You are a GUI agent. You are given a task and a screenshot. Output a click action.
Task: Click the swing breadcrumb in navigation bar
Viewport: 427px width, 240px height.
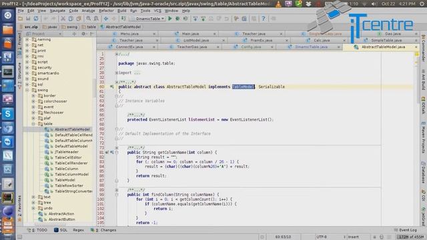[69, 27]
